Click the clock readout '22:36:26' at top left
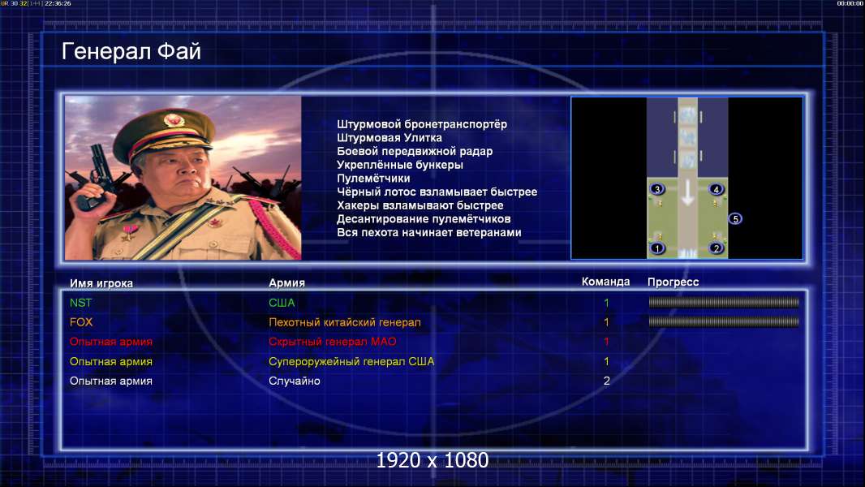Viewport: 865px width, 487px height. pos(58,3)
